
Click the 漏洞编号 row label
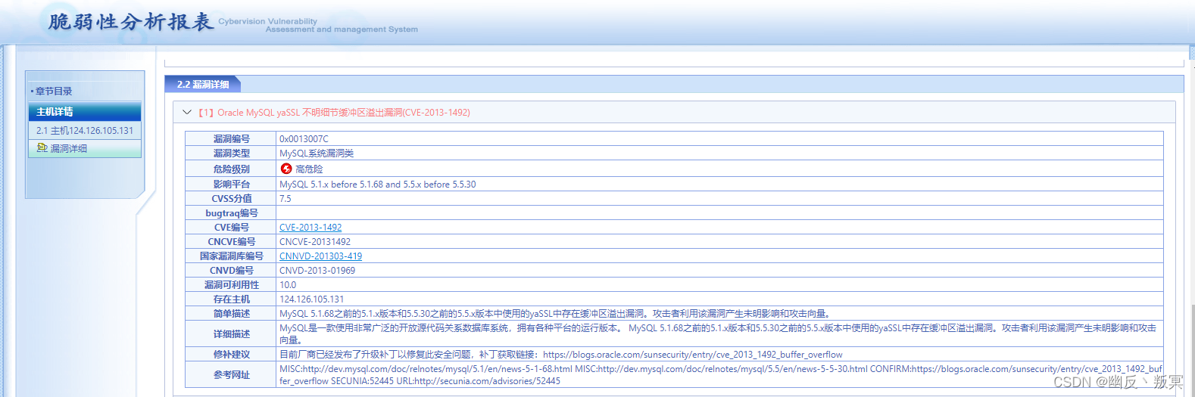pyautogui.click(x=231, y=139)
